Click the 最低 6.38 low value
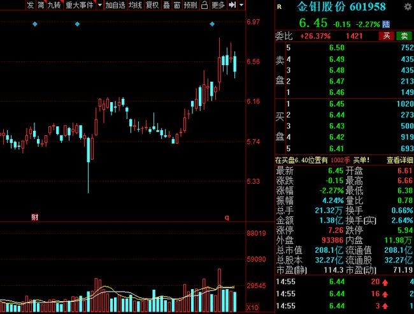 (x=404, y=191)
